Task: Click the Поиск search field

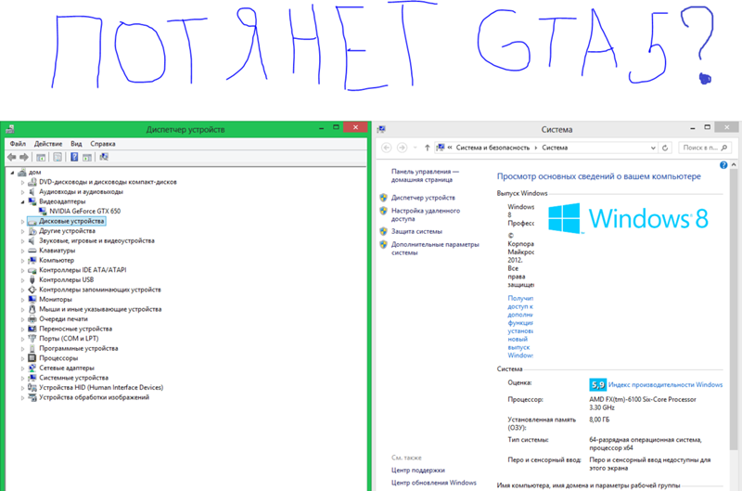Action: point(705,148)
